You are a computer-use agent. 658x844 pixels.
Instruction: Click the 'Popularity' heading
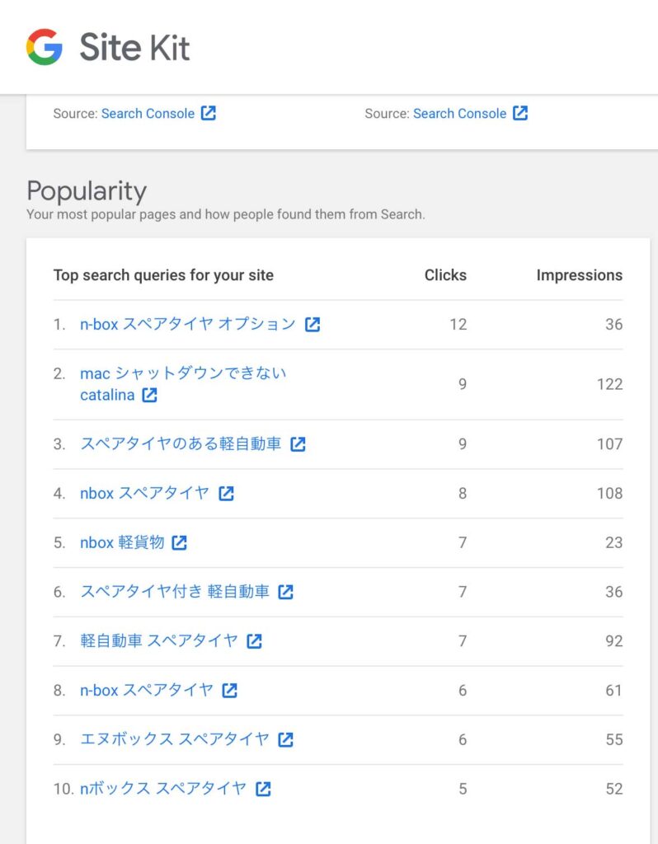click(x=86, y=191)
